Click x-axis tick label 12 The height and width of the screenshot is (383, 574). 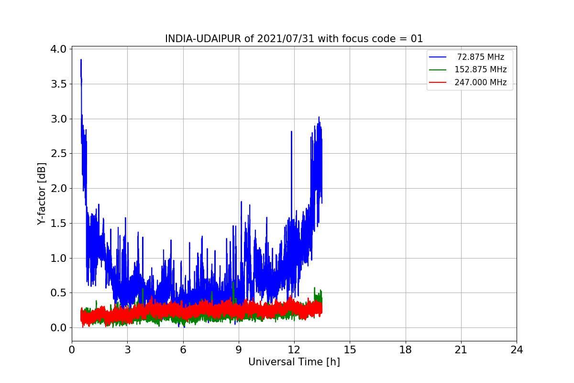(294, 350)
